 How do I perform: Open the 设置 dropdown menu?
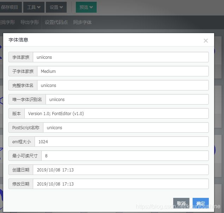[56, 7]
